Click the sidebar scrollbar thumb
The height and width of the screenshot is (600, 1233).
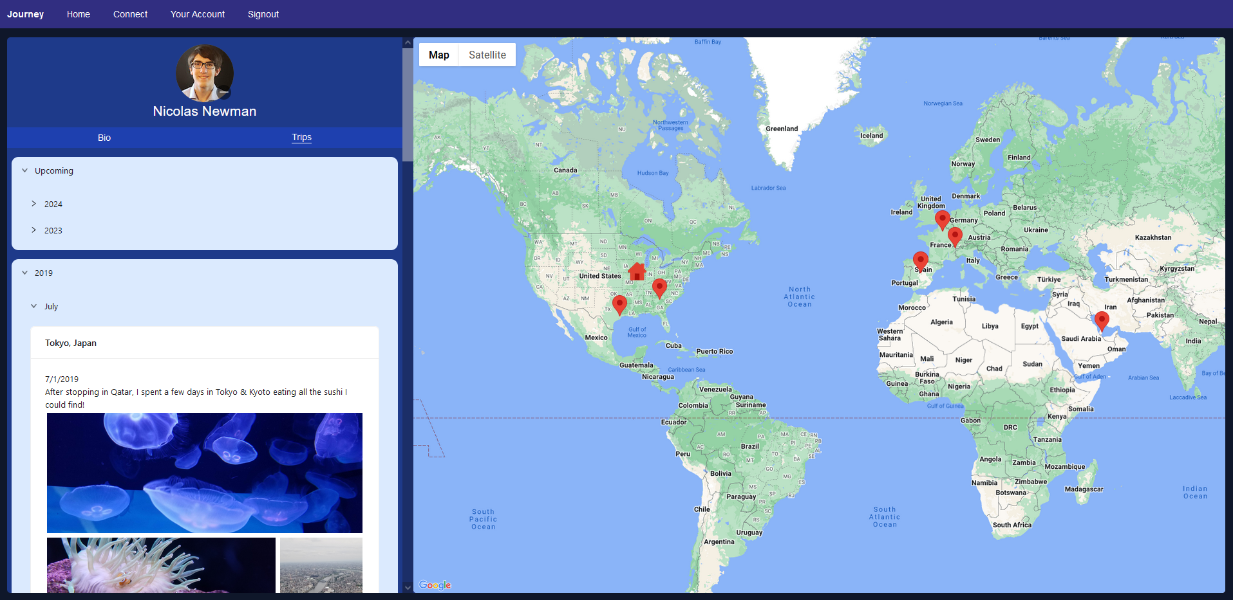(x=408, y=105)
